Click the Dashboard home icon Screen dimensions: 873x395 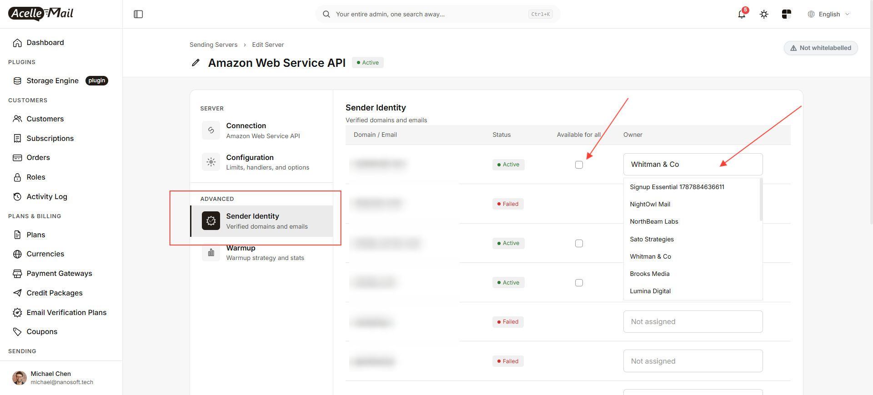click(x=17, y=43)
